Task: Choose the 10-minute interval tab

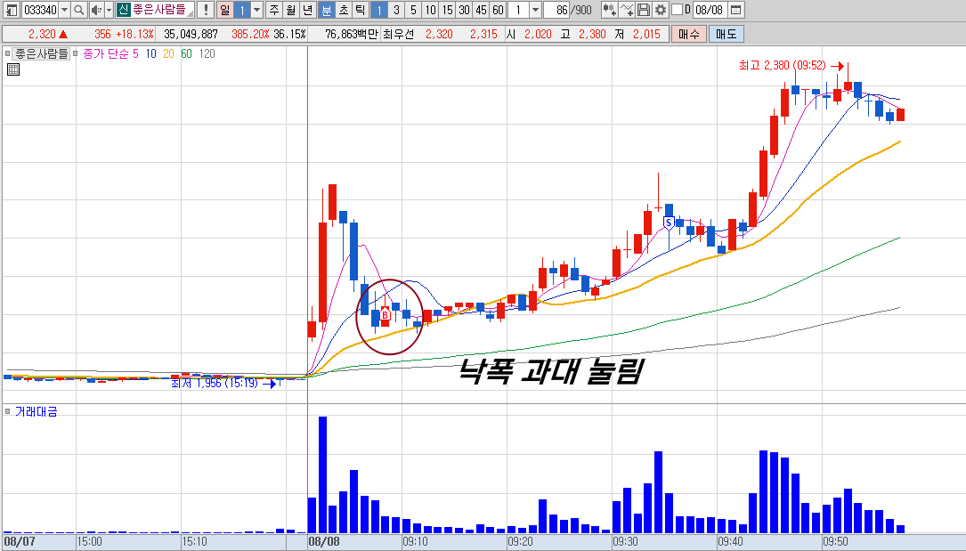Action: (x=430, y=10)
